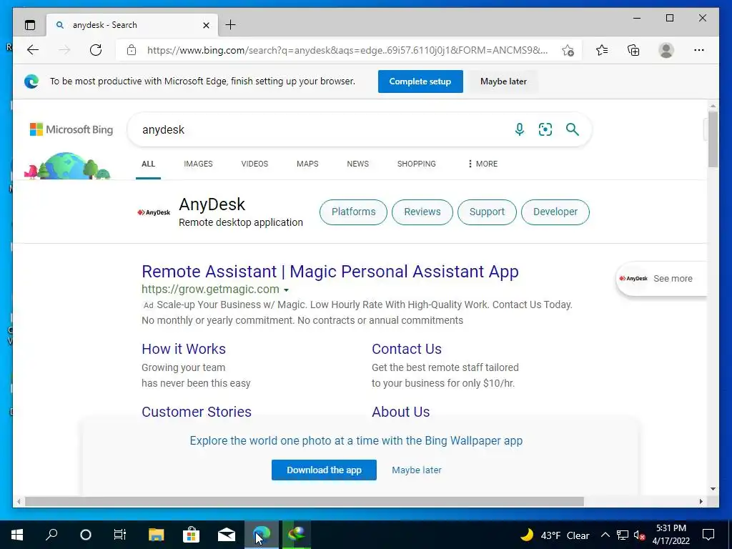Open the Mail app on taskbar
The height and width of the screenshot is (549, 732).
227,535
